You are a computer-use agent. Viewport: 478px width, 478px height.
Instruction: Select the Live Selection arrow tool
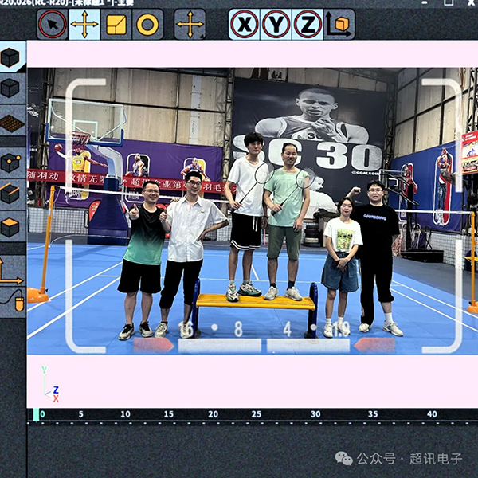point(53,25)
